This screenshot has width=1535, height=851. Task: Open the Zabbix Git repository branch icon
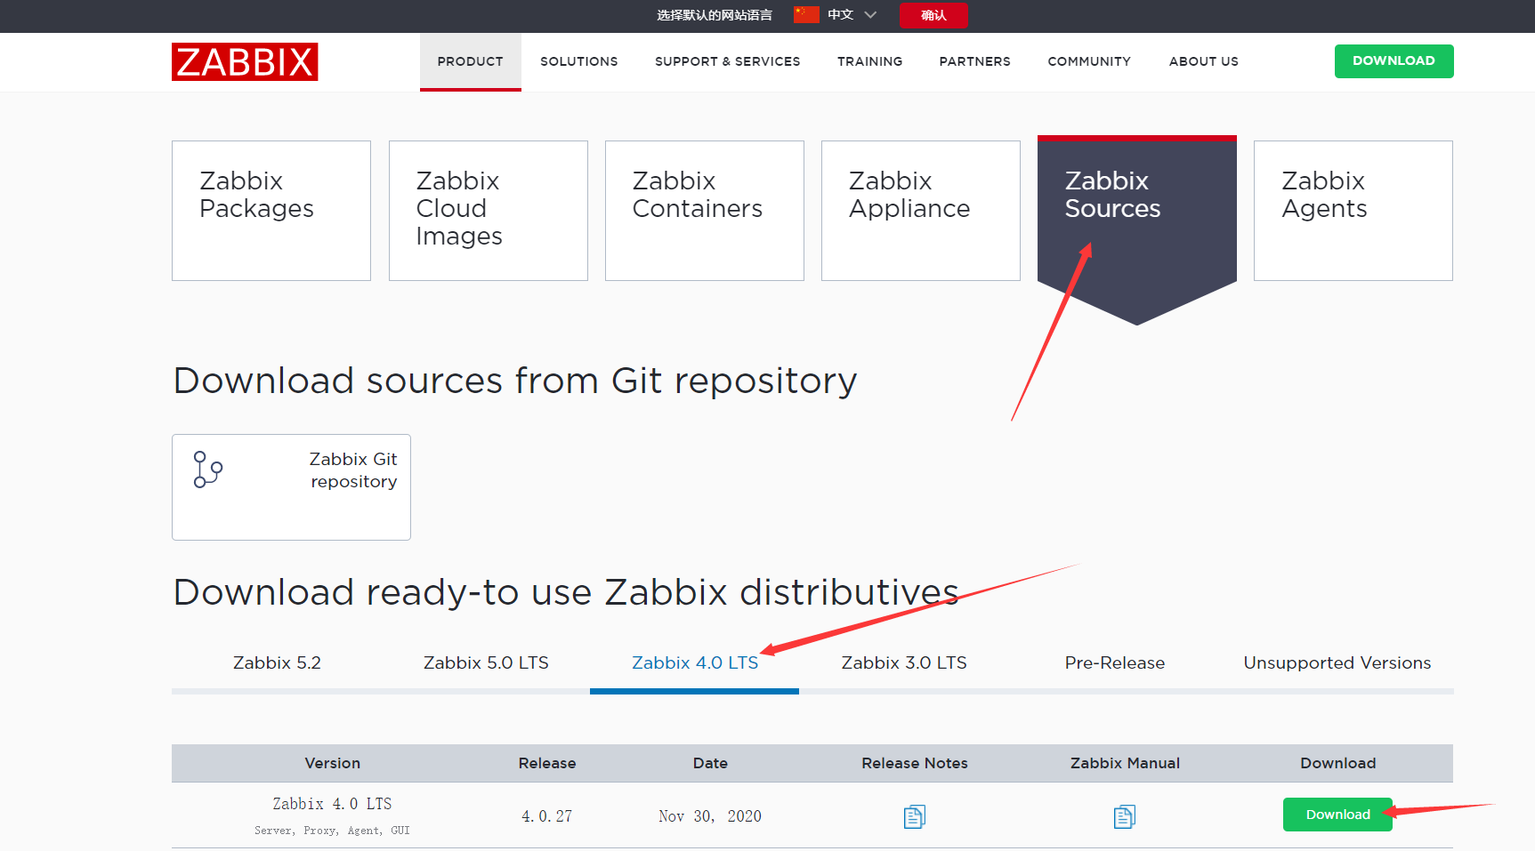[207, 469]
